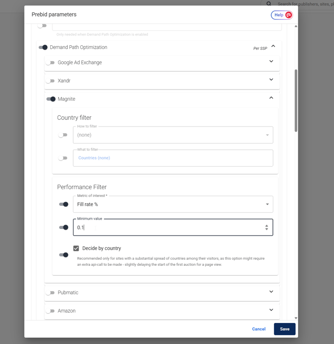Expand the Xandr section chevron
This screenshot has height=344, width=334.
271,80
